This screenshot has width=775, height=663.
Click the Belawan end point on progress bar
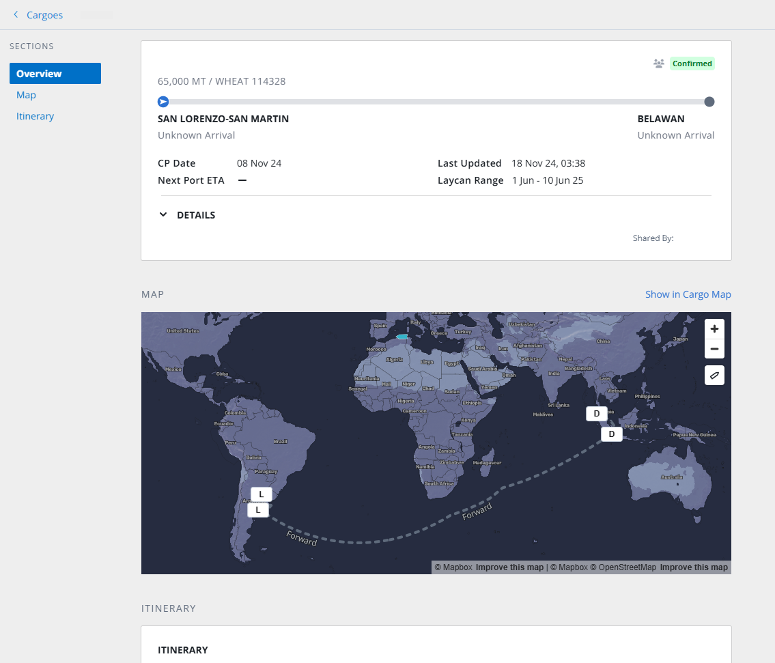pyautogui.click(x=709, y=102)
